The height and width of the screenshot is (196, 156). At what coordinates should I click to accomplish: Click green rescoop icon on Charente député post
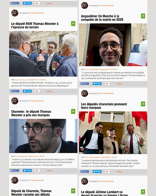pos(73,111)
